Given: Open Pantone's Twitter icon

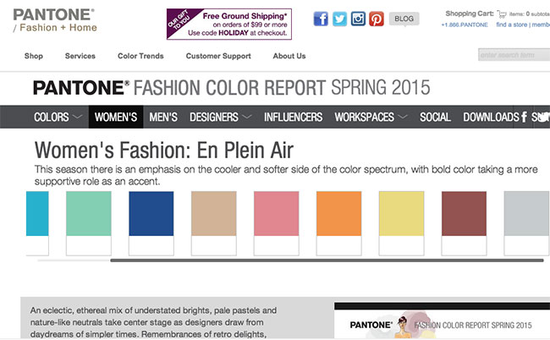Looking at the screenshot, I should pyautogui.click(x=339, y=19).
